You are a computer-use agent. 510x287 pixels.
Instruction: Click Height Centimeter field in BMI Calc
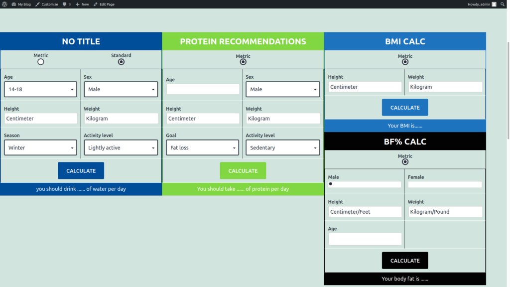click(365, 87)
